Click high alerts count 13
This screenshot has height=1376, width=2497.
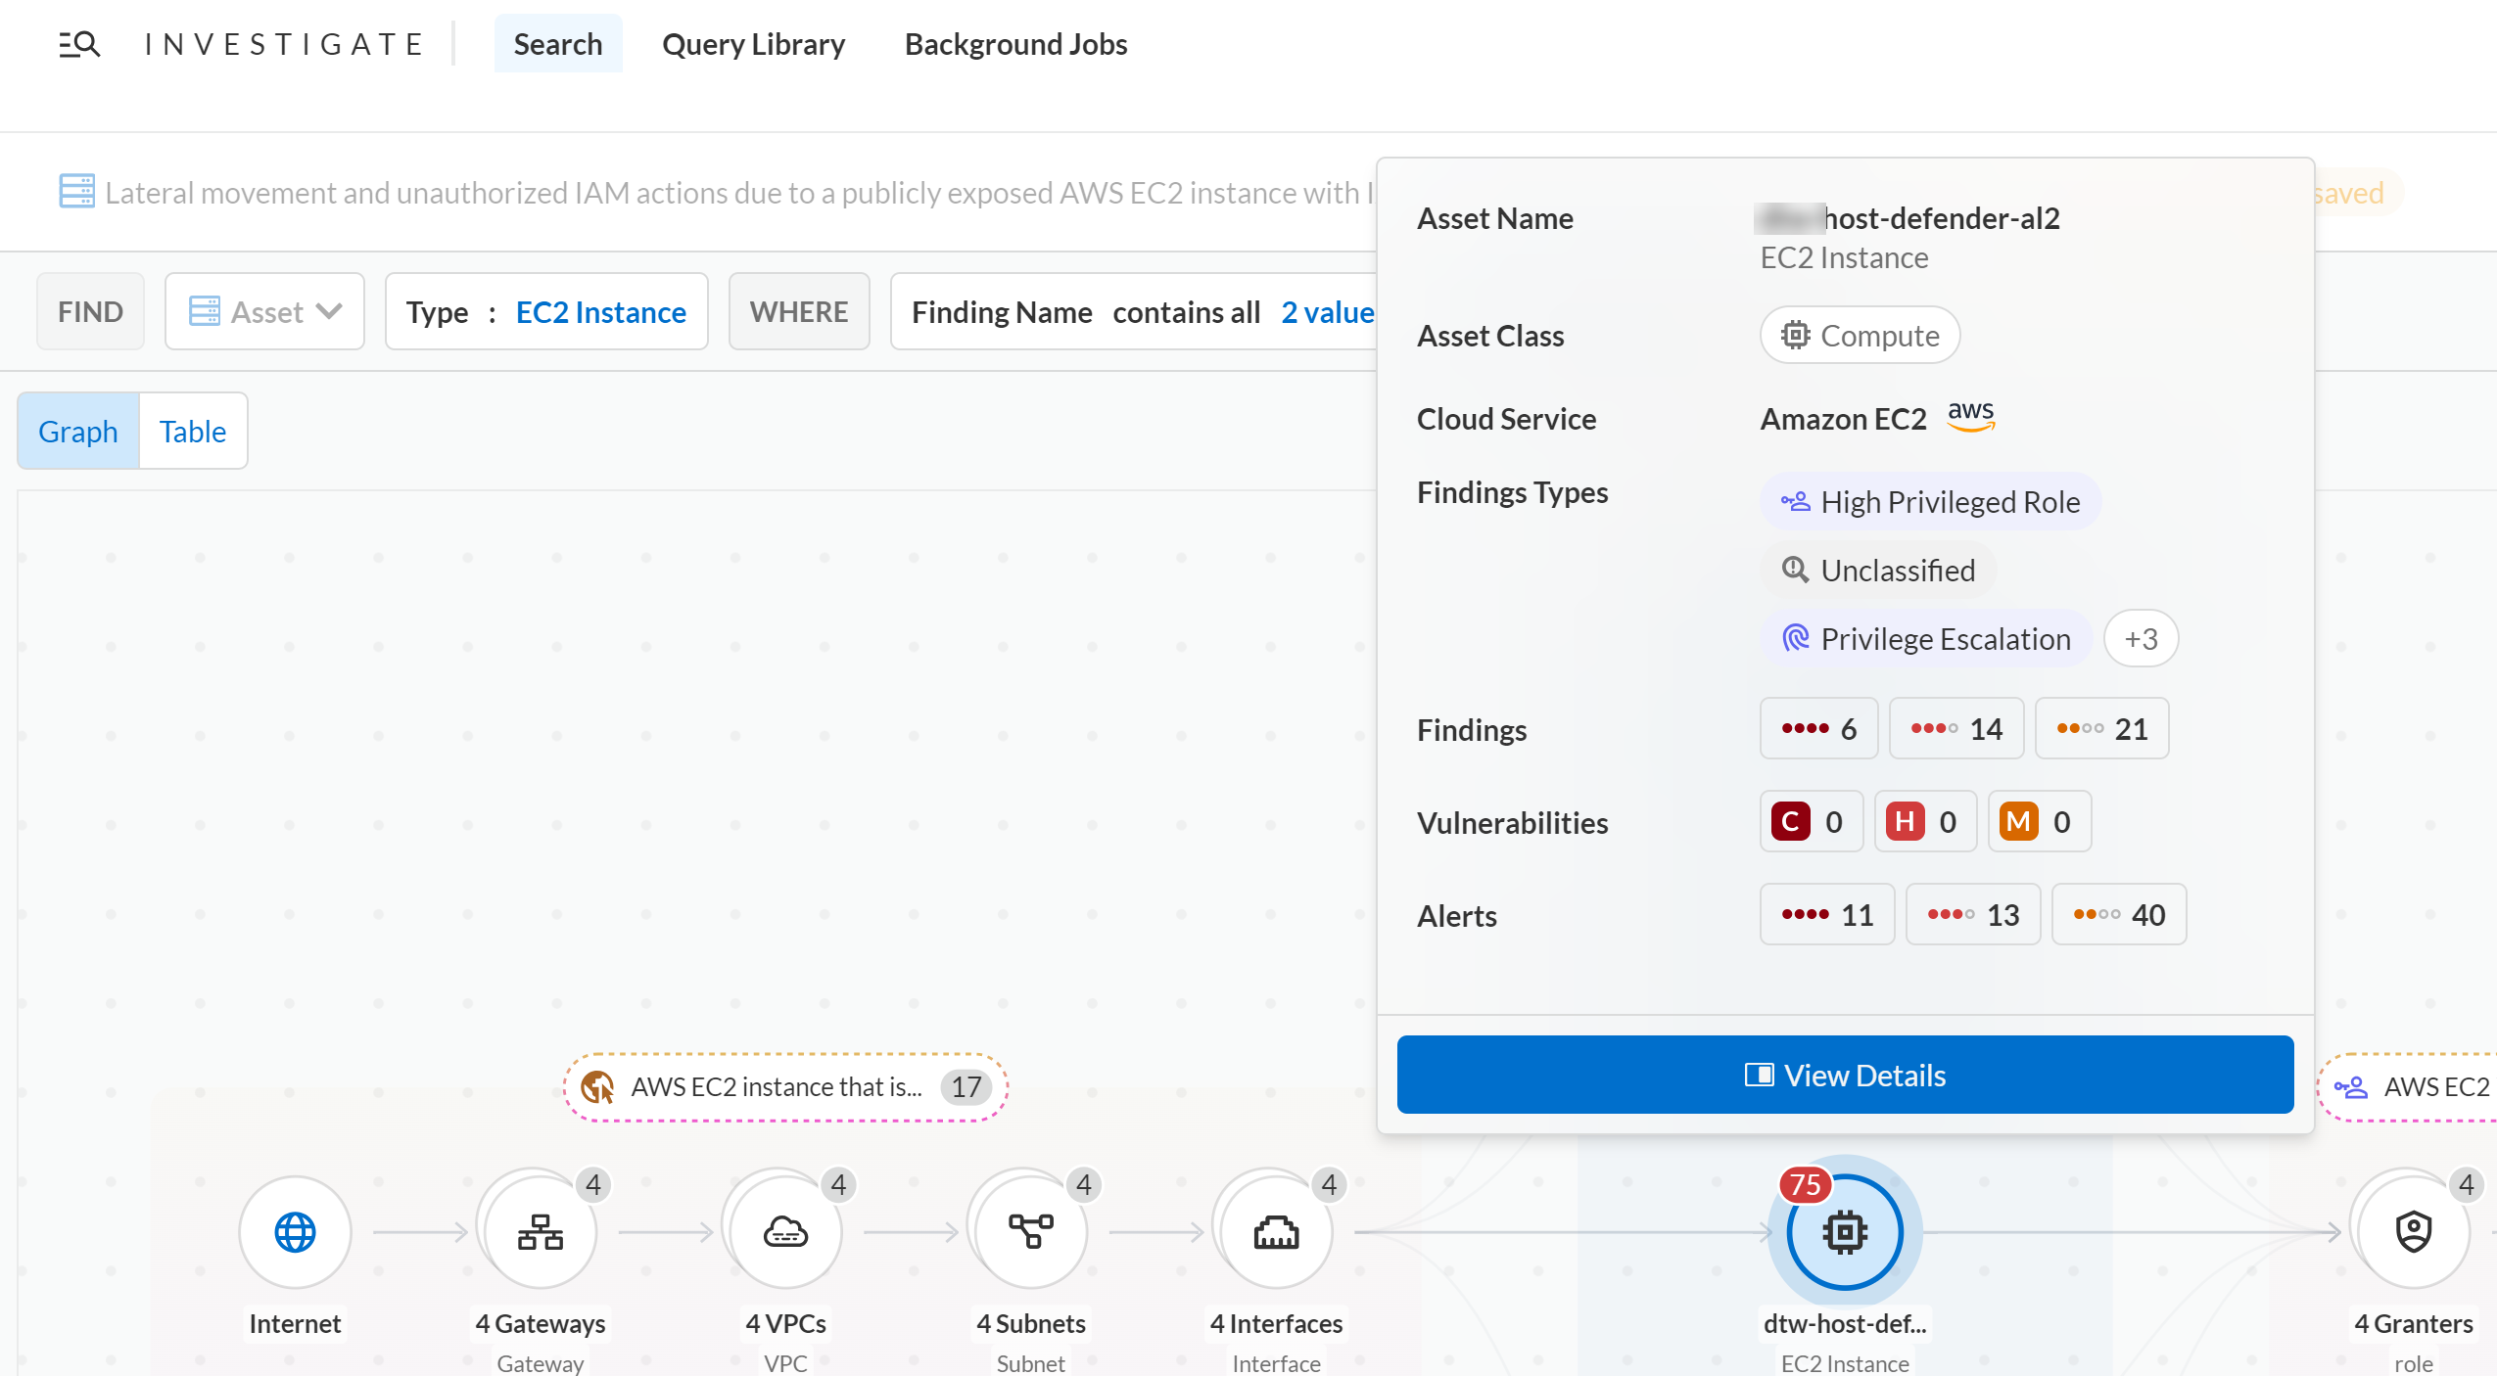point(1973,914)
